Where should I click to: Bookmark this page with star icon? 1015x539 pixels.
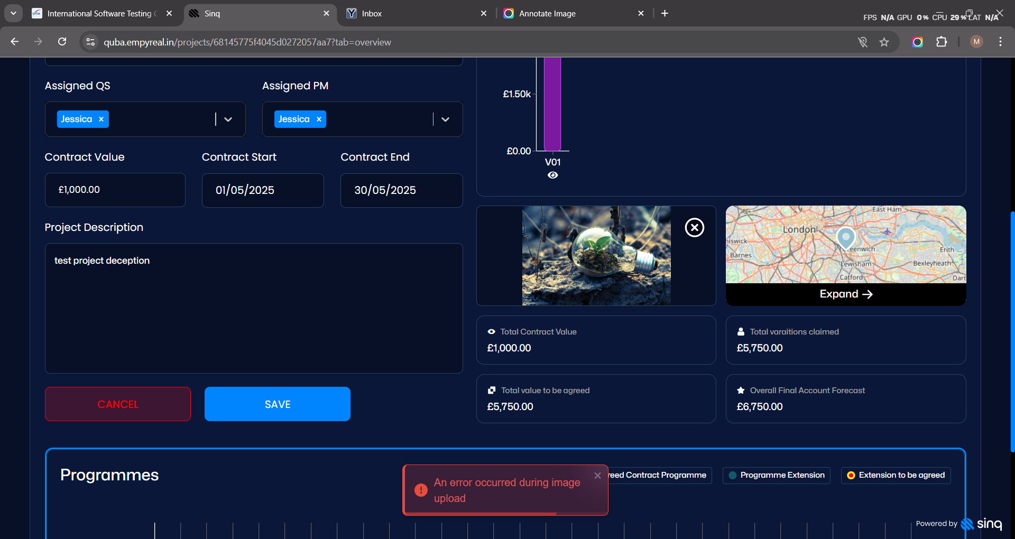[x=884, y=42]
